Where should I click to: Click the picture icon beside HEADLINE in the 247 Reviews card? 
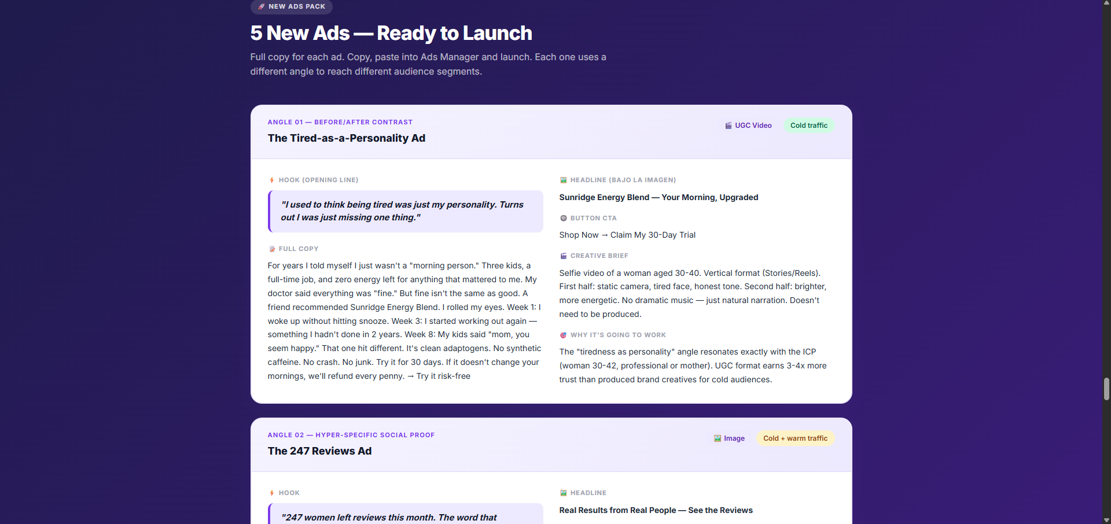pyautogui.click(x=563, y=493)
